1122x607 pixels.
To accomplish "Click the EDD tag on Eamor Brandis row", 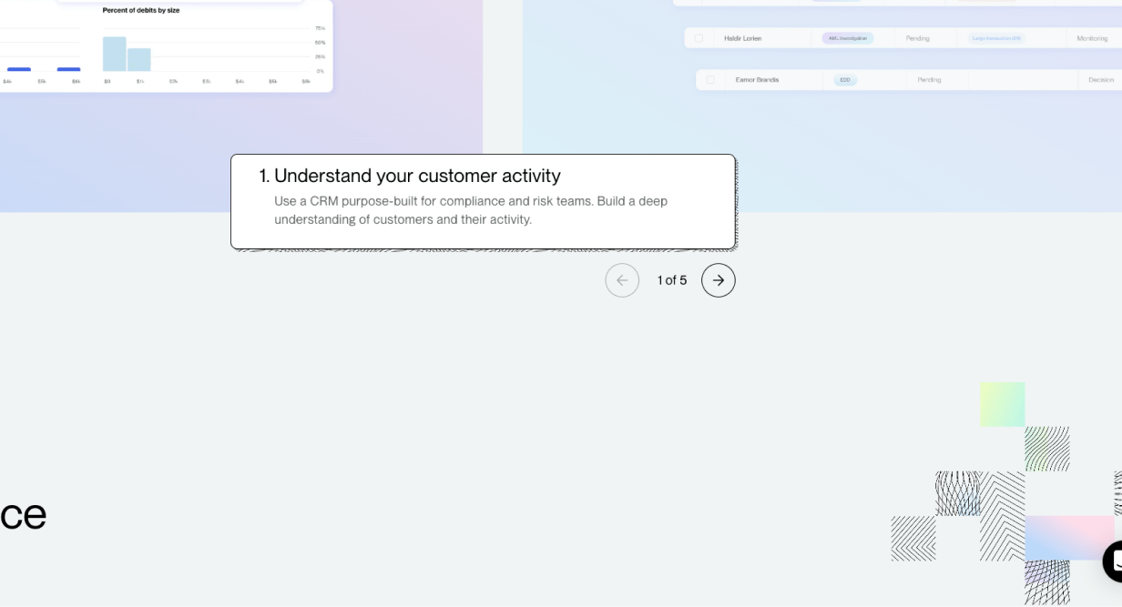I will [845, 80].
